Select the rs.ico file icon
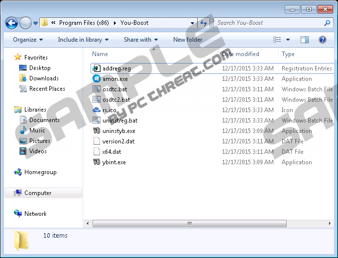Screen dimensions: 338x258 point(97,110)
